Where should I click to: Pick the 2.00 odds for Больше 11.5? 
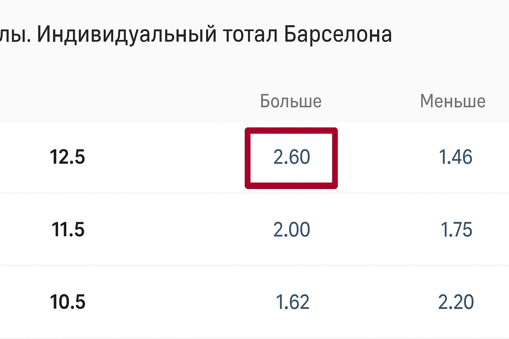tap(292, 230)
